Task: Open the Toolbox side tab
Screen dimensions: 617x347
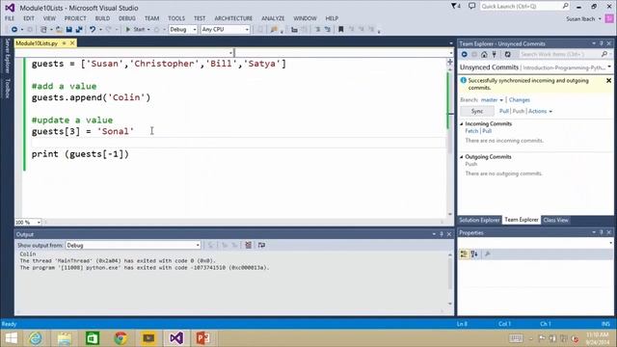Action: [x=7, y=88]
